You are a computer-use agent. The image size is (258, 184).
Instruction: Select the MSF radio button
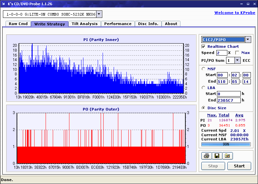click(204, 69)
